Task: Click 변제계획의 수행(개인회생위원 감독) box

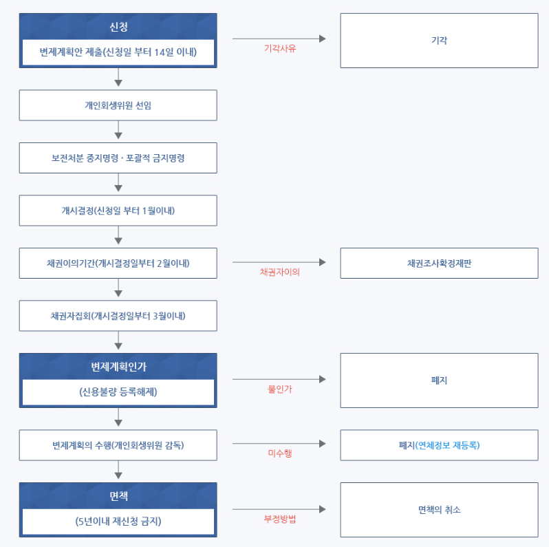Action: pyautogui.click(x=118, y=445)
